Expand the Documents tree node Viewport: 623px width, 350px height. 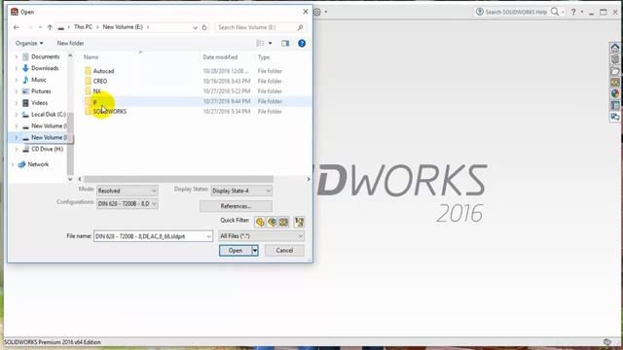click(17, 56)
